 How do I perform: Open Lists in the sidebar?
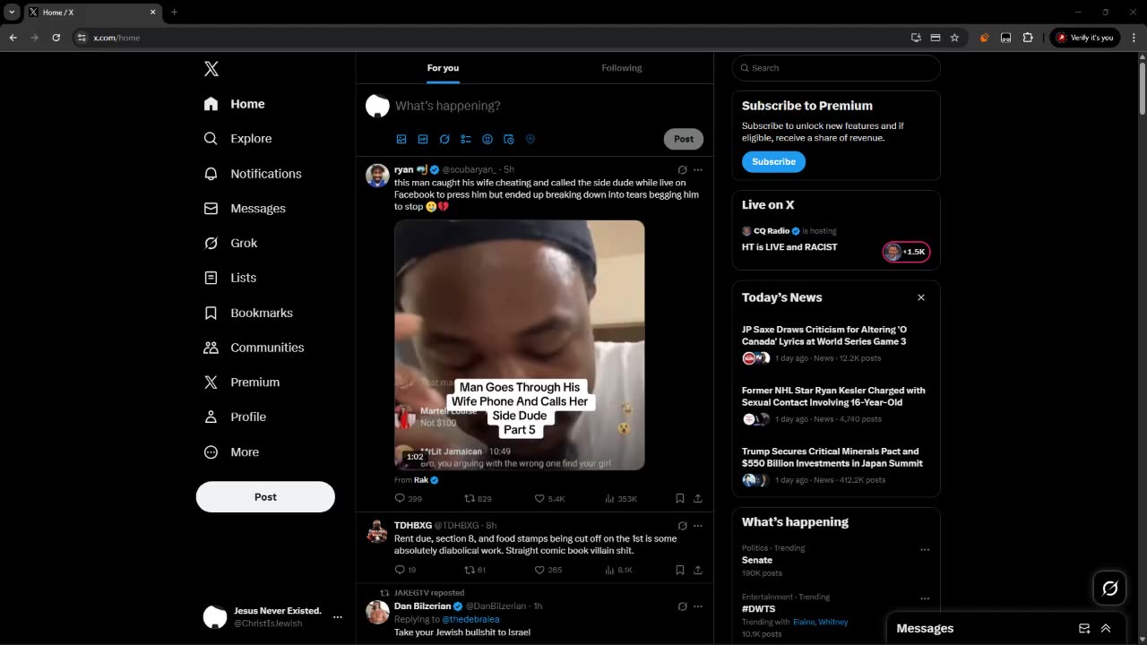(229, 278)
